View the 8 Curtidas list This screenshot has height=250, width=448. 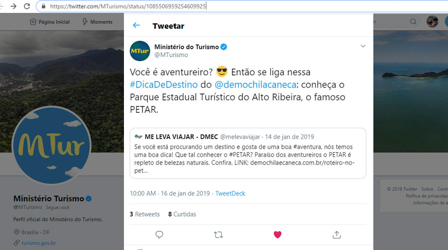pyautogui.click(x=182, y=214)
